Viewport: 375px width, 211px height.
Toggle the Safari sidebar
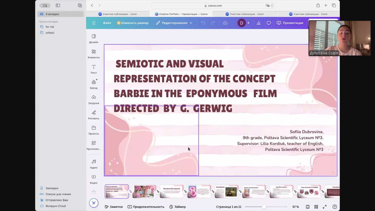tap(58, 5)
